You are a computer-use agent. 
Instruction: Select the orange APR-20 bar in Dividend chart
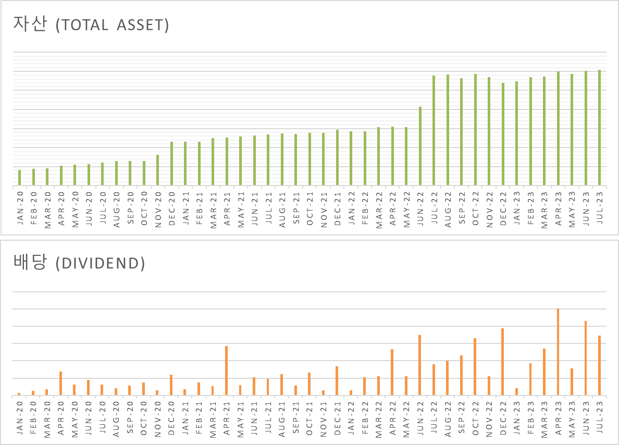coord(60,384)
